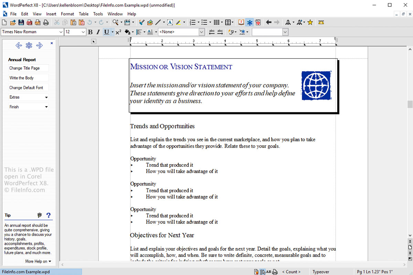Click the back arrow navigation icon

point(268,23)
